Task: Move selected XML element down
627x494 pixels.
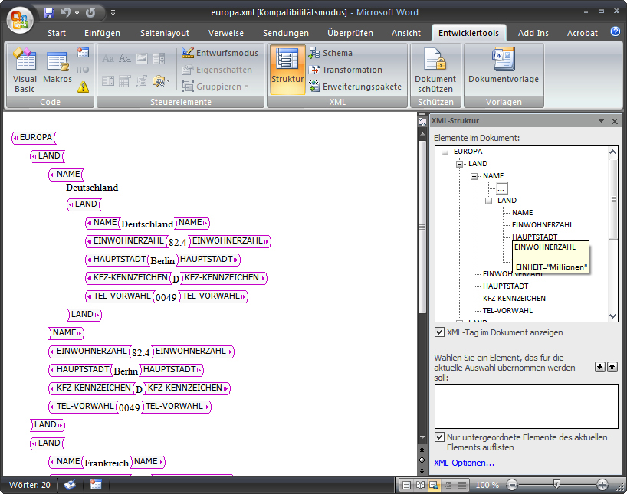Action: point(600,367)
